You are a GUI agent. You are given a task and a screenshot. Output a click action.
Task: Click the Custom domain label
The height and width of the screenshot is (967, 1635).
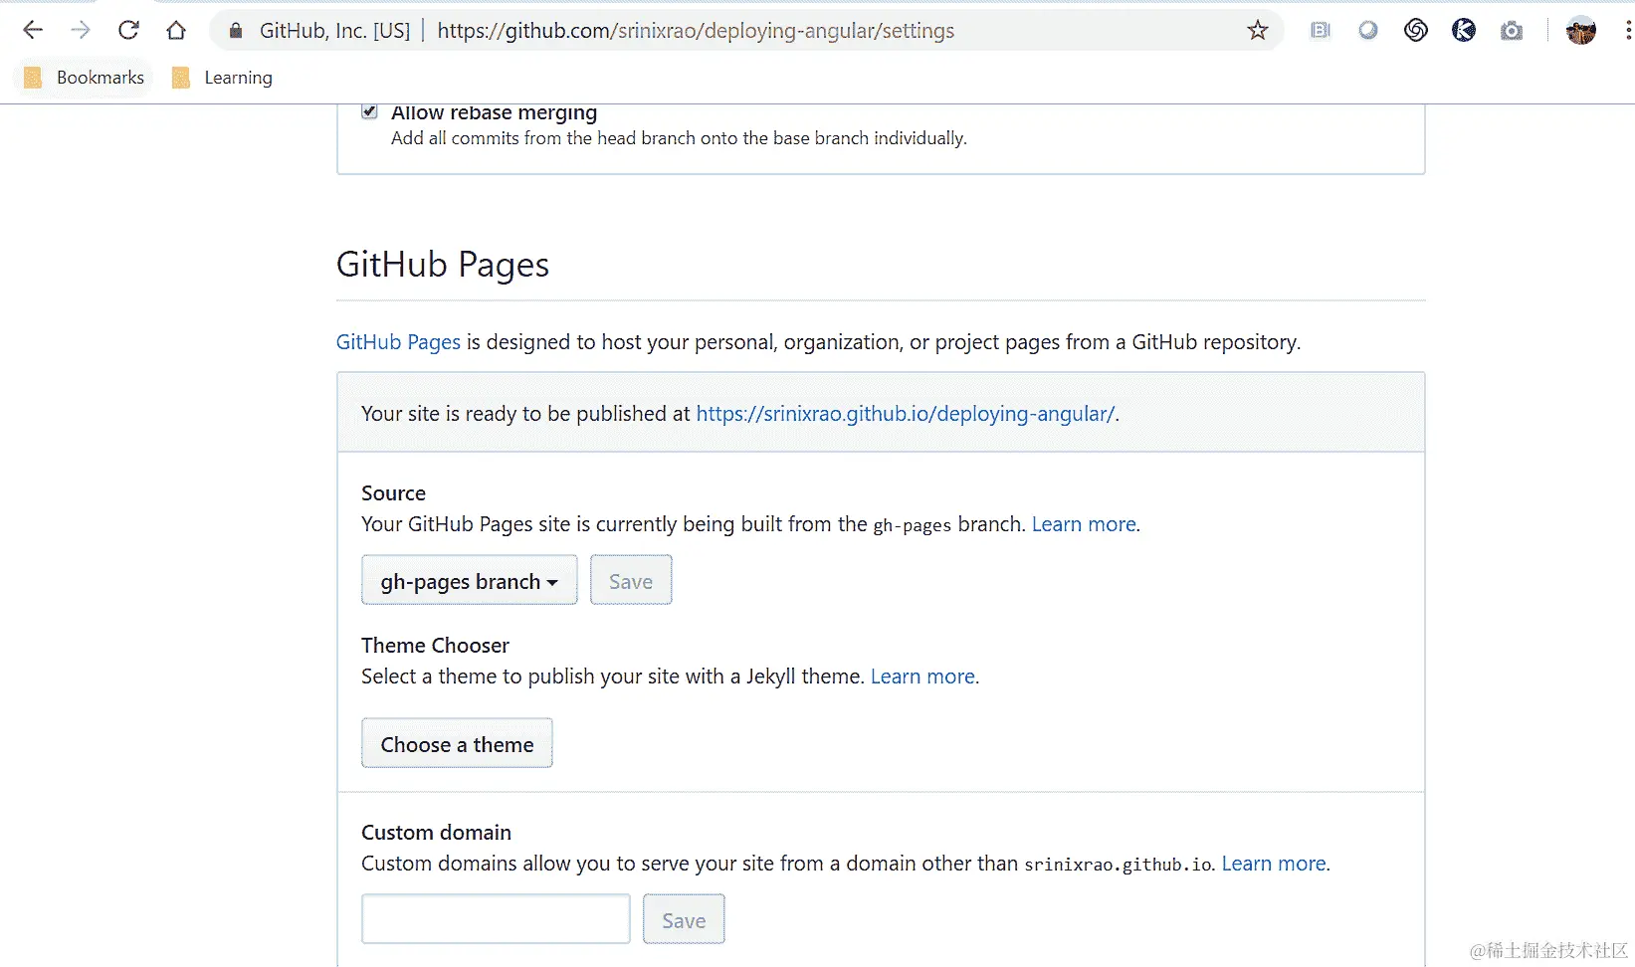(436, 833)
